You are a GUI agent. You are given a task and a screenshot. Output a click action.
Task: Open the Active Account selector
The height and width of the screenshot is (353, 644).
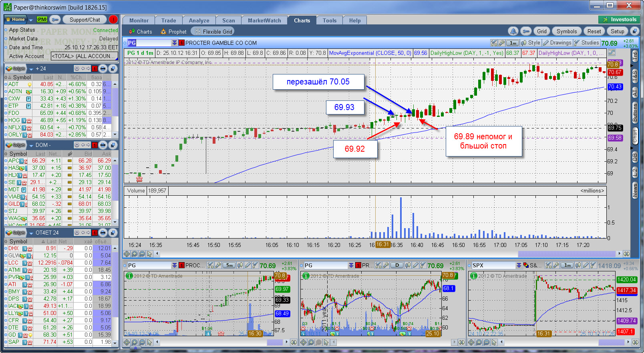click(x=84, y=56)
